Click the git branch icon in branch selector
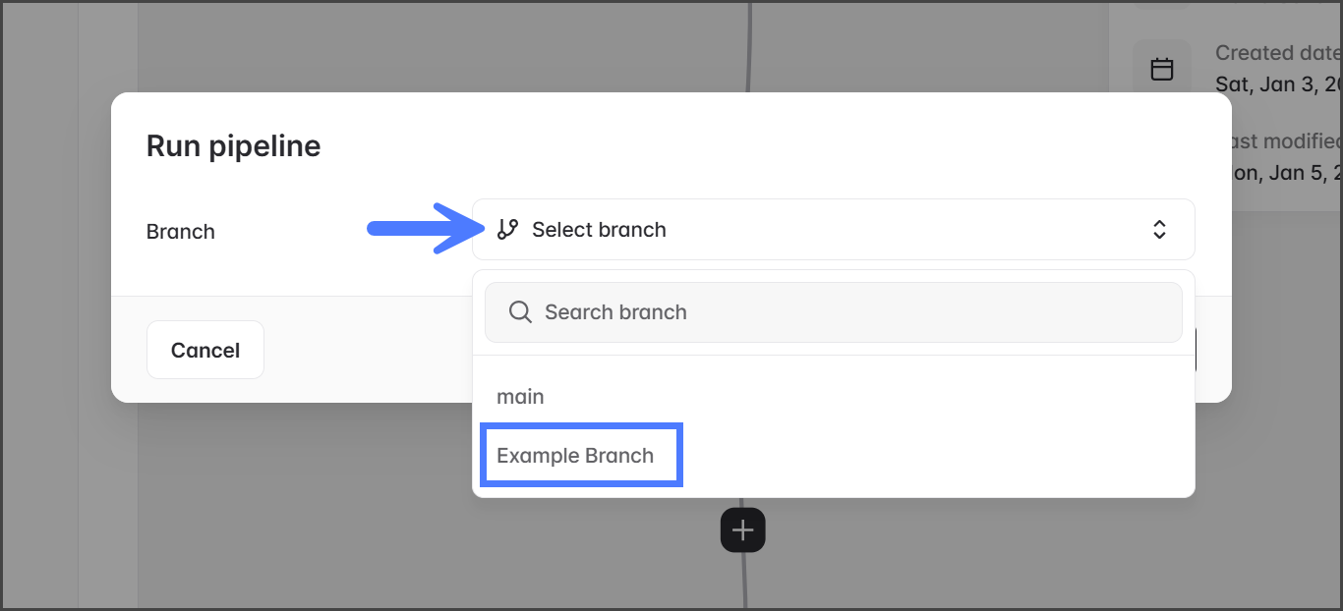This screenshot has height=611, width=1343. 507,230
